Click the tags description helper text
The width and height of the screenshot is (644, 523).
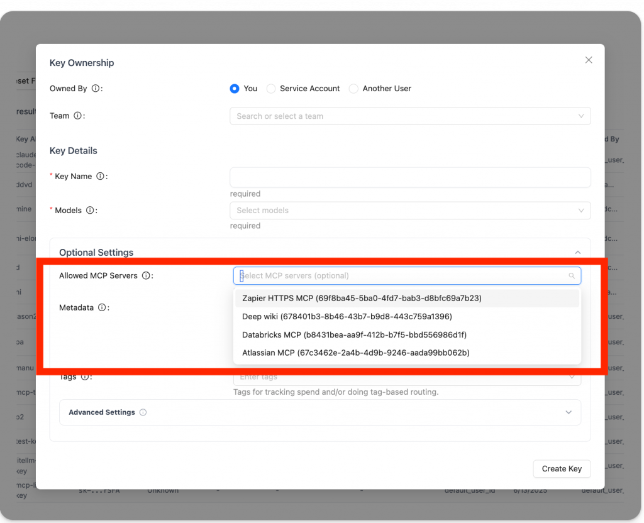[336, 392]
